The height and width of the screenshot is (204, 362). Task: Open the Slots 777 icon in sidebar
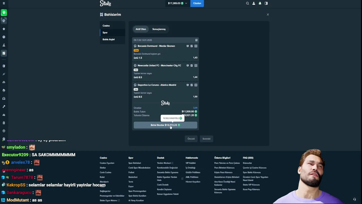[x=4, y=82]
